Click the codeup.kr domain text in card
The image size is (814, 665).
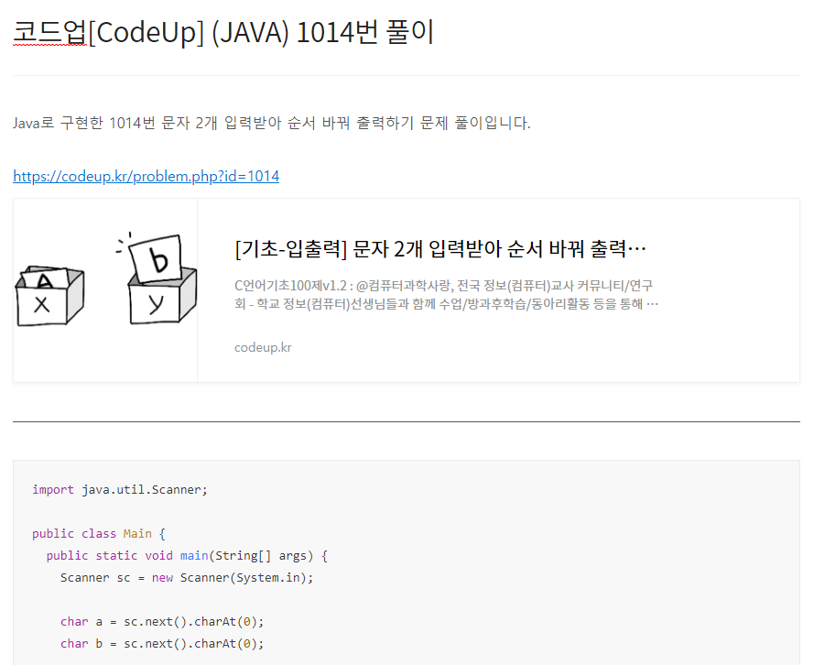(x=263, y=347)
